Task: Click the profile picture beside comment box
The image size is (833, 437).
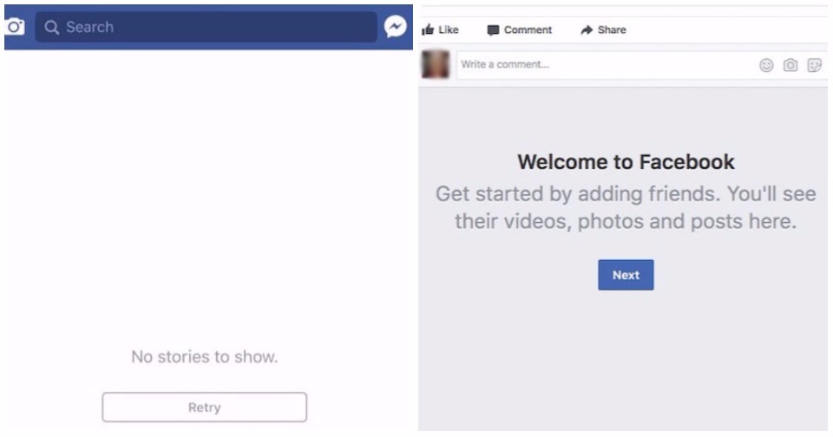Action: [436, 64]
